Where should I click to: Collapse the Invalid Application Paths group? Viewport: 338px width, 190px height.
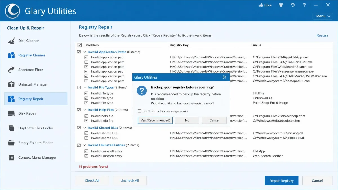(84, 52)
